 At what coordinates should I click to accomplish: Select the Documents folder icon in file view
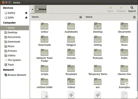pos(124,26)
